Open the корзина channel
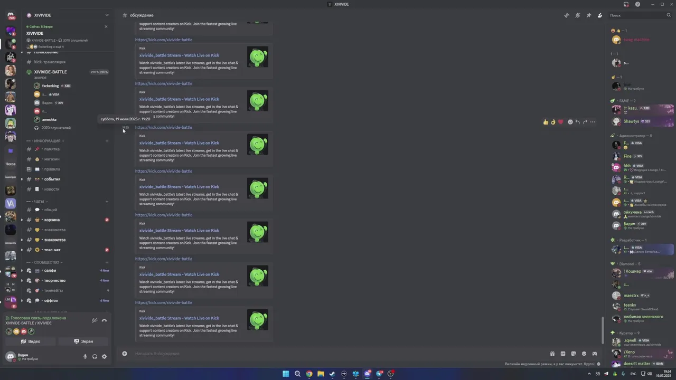This screenshot has height=380, width=676. click(x=68, y=220)
